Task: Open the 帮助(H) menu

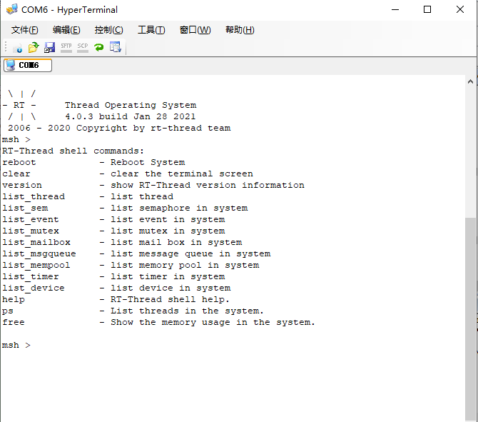Action: click(240, 30)
